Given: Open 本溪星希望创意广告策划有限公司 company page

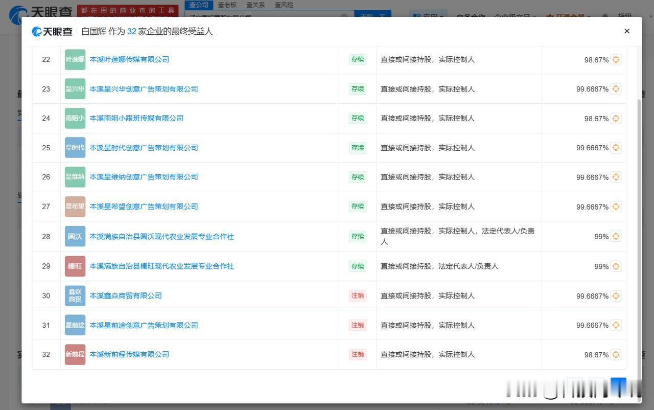Looking at the screenshot, I should 144,207.
